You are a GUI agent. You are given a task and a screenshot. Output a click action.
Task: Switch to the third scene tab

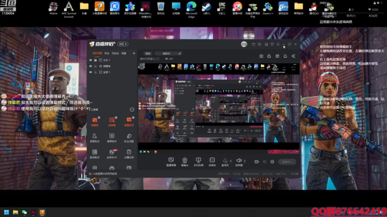point(115,53)
